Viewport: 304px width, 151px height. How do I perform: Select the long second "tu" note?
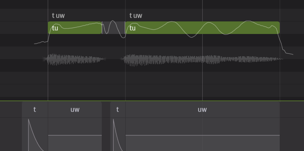[202, 28]
